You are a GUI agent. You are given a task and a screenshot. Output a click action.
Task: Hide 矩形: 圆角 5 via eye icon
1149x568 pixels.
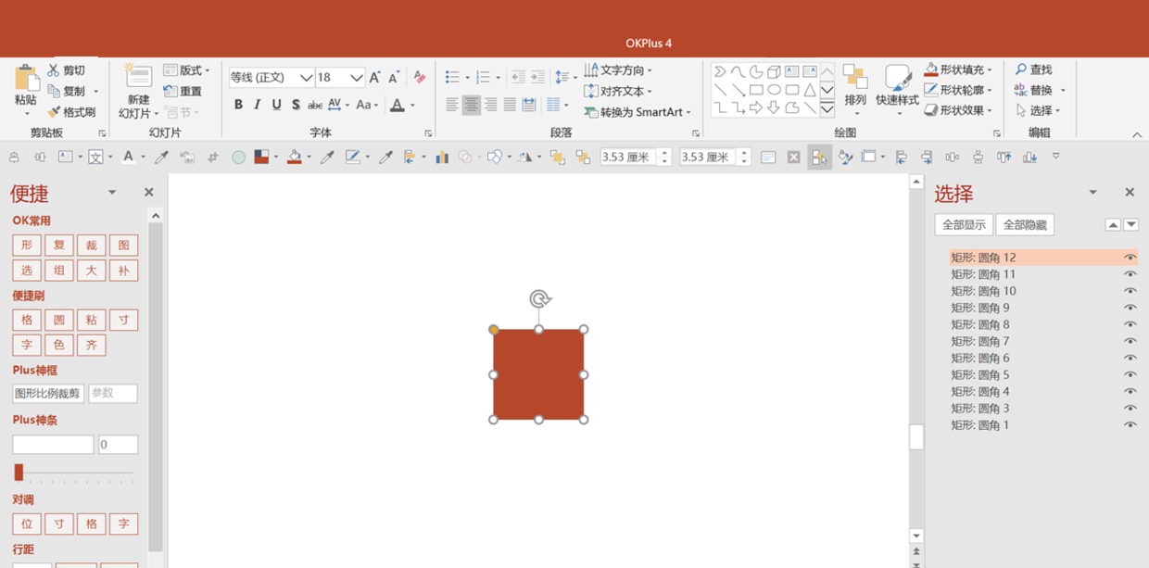1130,375
